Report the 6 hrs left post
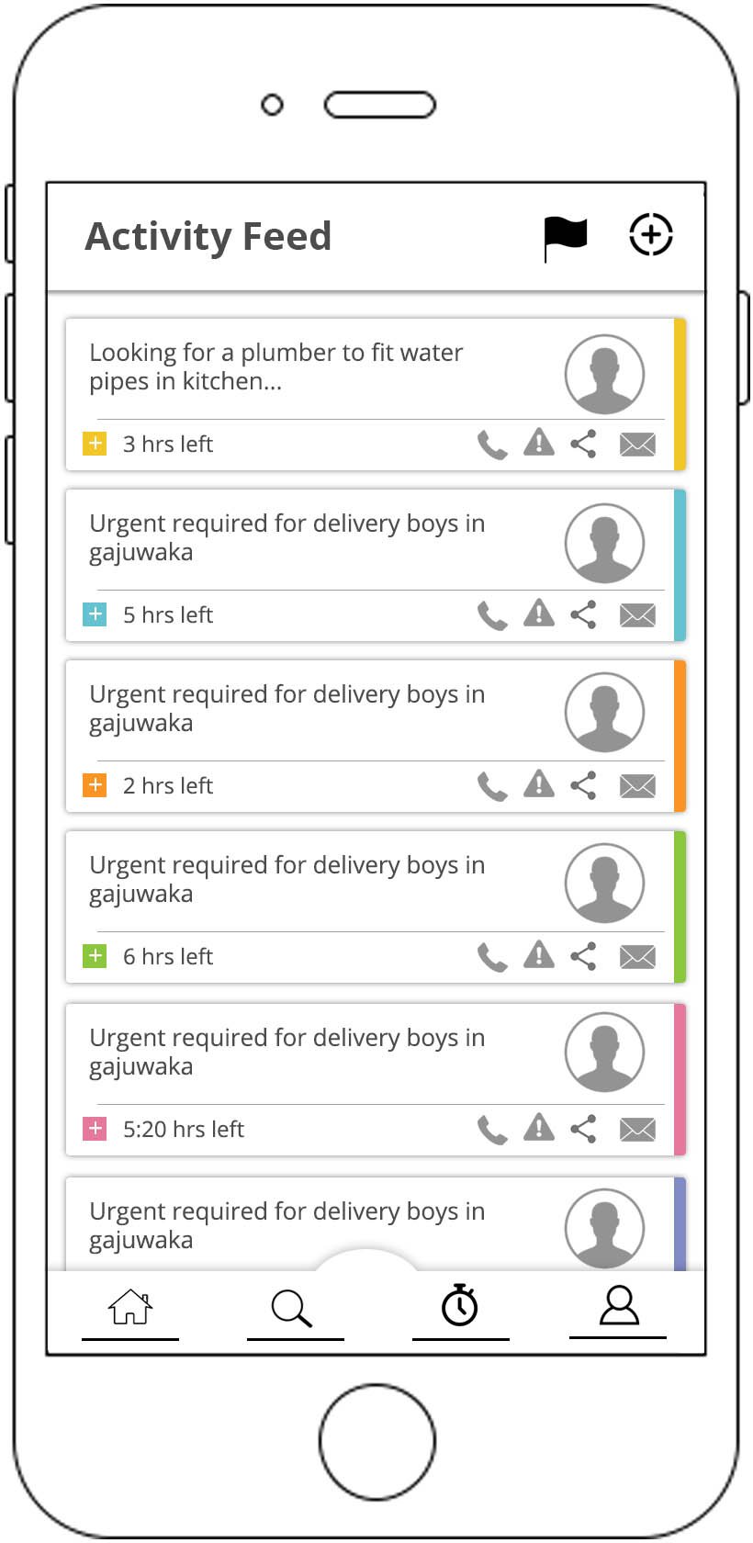753x1543 pixels. pyautogui.click(x=539, y=955)
